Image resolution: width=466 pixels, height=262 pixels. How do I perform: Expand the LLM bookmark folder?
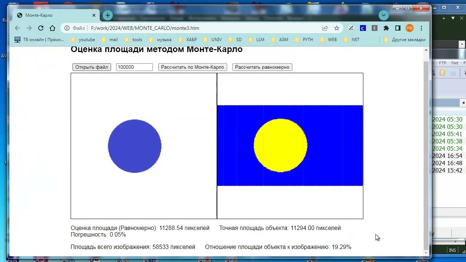(256, 40)
